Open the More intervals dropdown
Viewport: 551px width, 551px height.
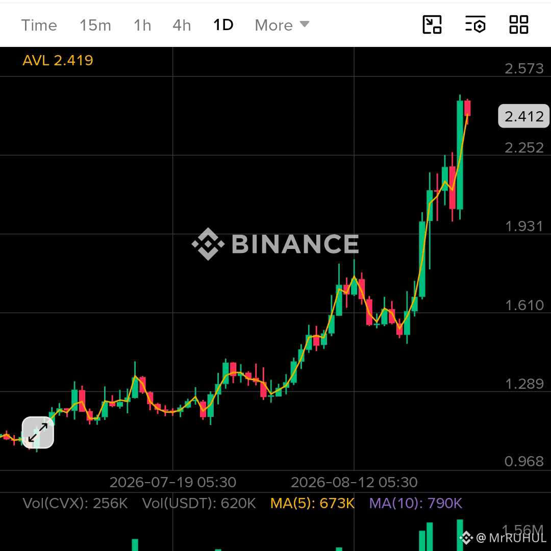click(x=282, y=26)
